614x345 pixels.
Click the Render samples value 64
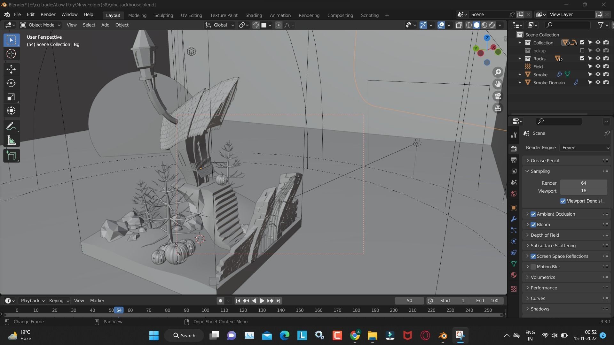coord(584,183)
